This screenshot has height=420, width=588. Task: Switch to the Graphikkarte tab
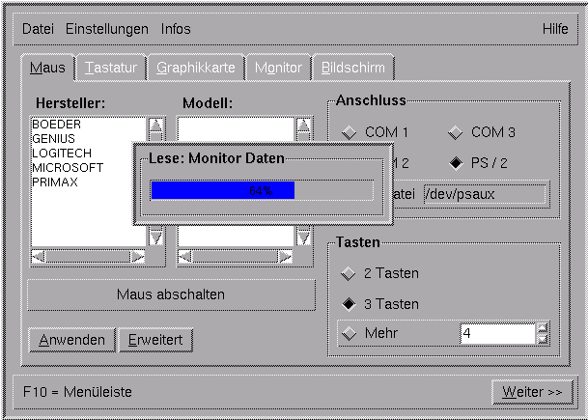195,68
